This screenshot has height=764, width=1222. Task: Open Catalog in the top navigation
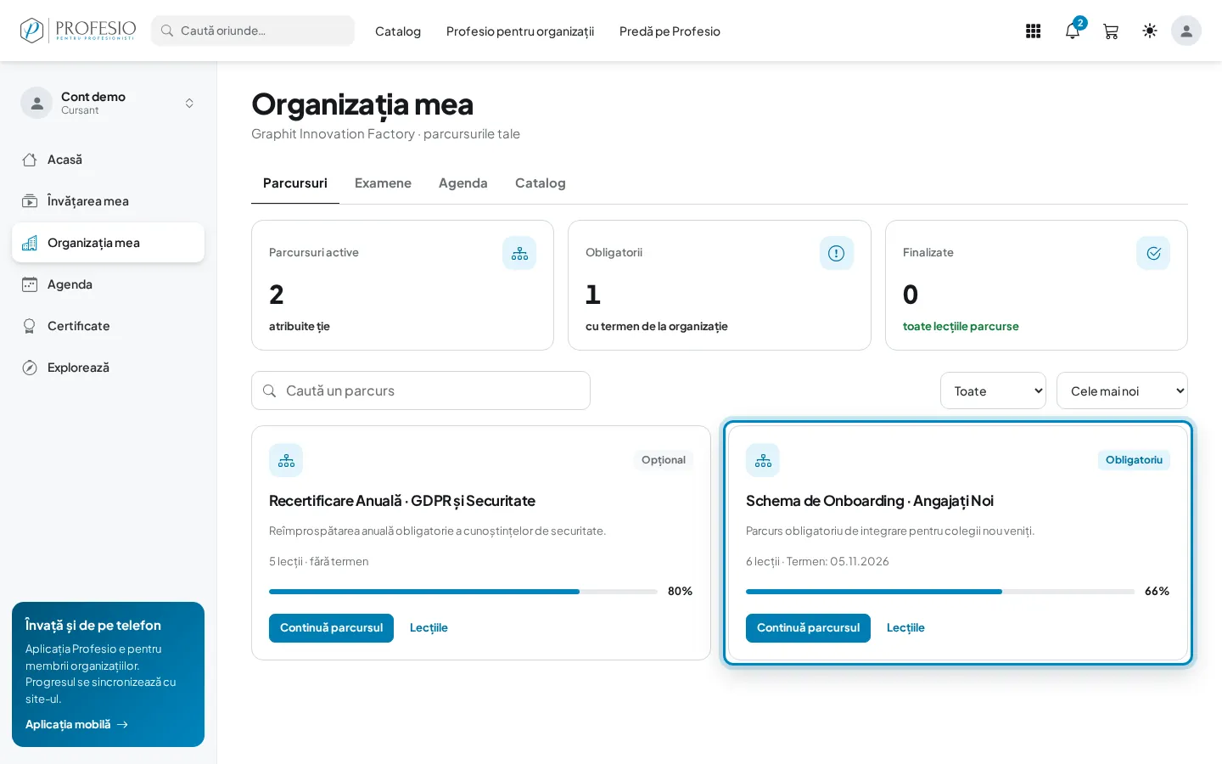(398, 31)
